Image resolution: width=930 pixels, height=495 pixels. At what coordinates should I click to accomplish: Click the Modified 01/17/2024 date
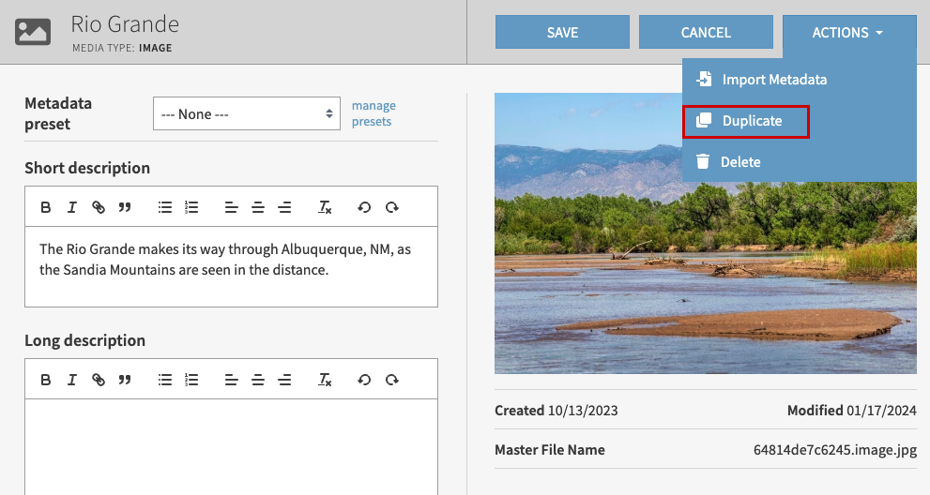(852, 411)
